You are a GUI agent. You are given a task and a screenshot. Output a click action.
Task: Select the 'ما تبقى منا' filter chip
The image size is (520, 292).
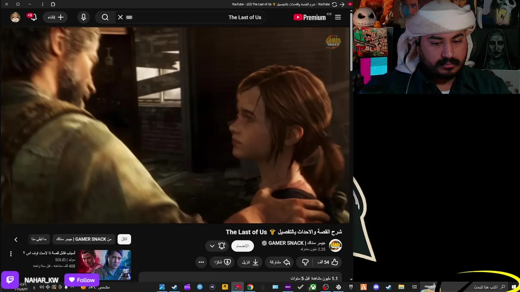(39, 239)
